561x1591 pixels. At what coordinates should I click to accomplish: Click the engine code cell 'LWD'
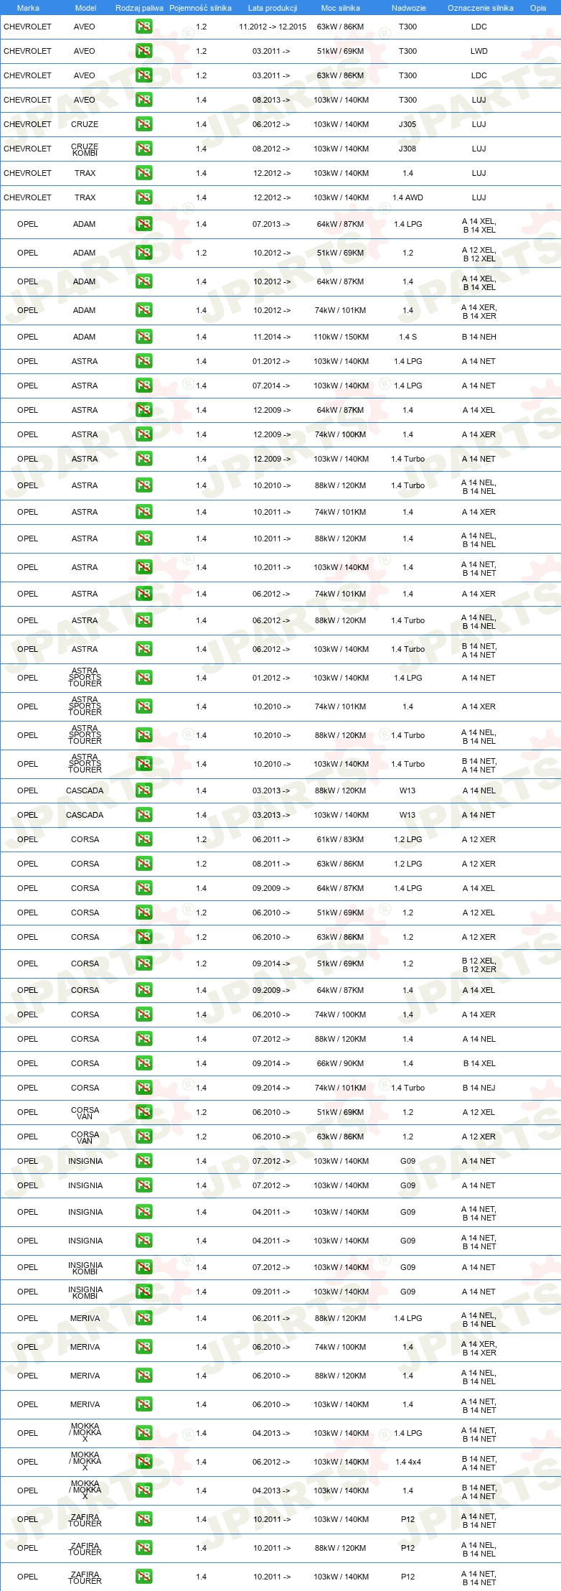(x=479, y=51)
